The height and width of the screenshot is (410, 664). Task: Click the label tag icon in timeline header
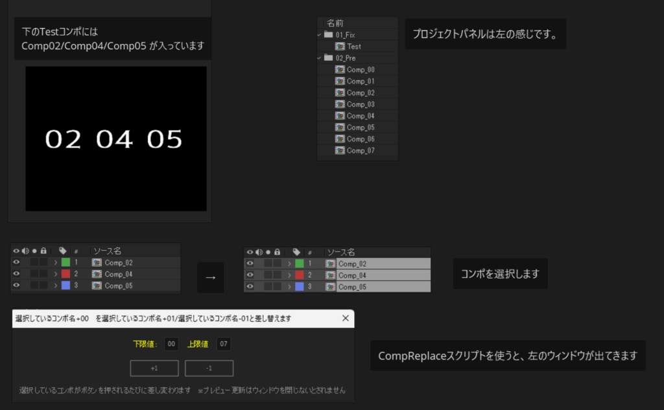pyautogui.click(x=63, y=251)
